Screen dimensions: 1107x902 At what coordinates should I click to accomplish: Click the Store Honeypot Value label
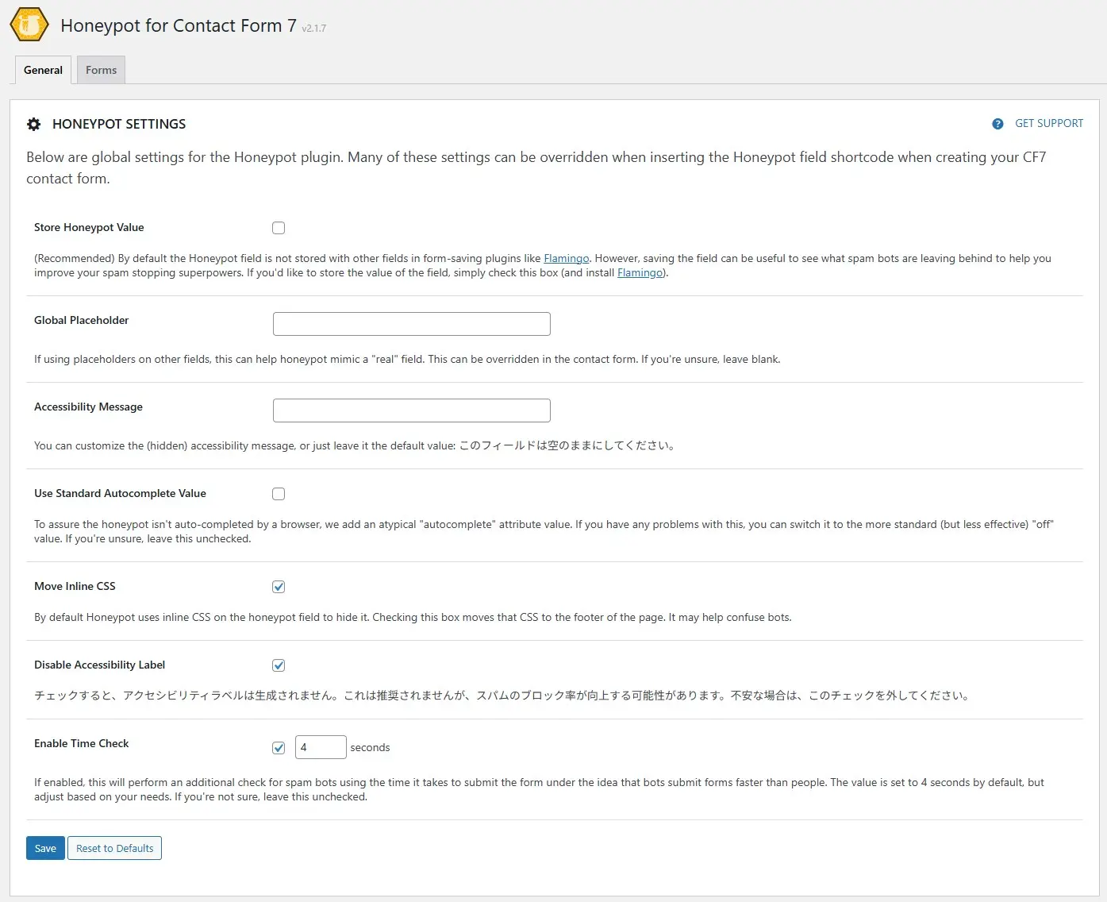[89, 227]
